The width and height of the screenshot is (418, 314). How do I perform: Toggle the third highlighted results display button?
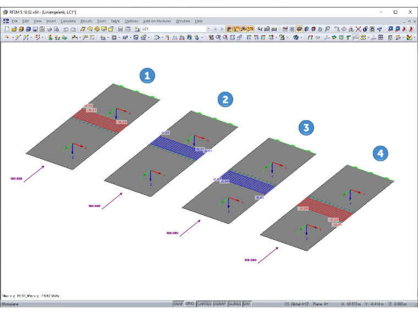pos(243,29)
